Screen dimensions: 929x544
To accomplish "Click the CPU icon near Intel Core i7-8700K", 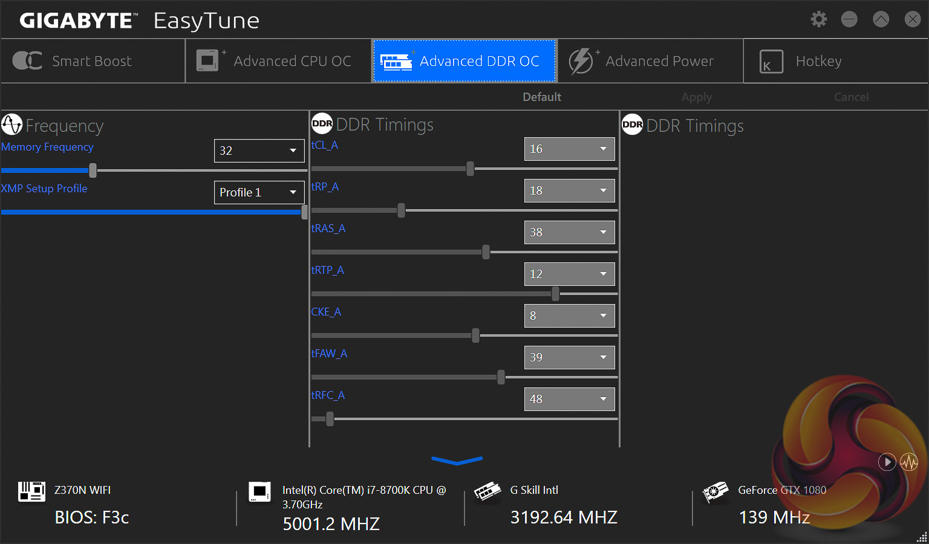I will 260,491.
